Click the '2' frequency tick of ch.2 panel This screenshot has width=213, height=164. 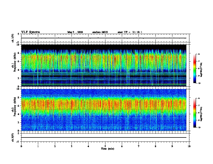click(x=19, y=122)
